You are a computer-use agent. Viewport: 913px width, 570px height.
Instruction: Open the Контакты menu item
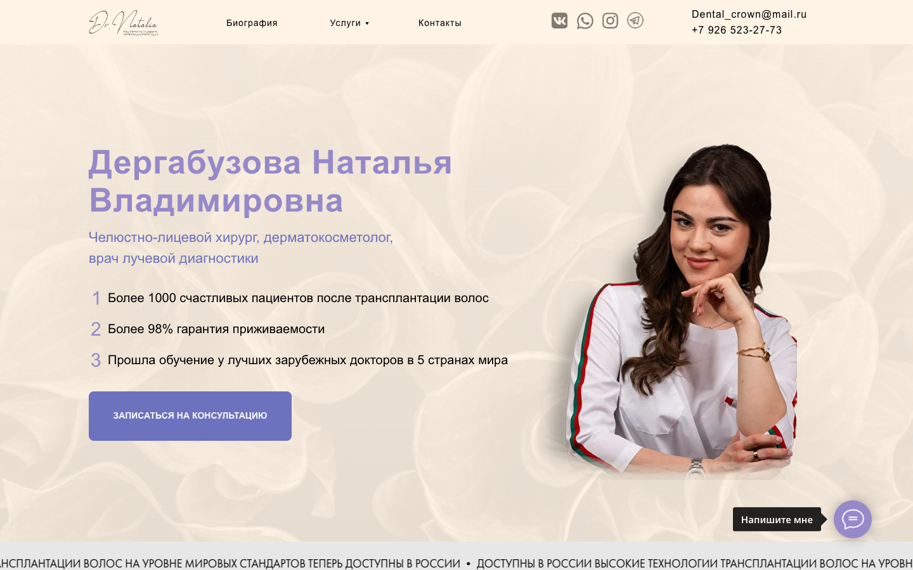[439, 23]
